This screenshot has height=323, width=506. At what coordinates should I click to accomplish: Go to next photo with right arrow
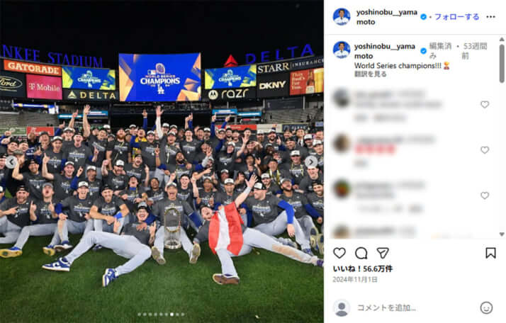click(x=311, y=161)
